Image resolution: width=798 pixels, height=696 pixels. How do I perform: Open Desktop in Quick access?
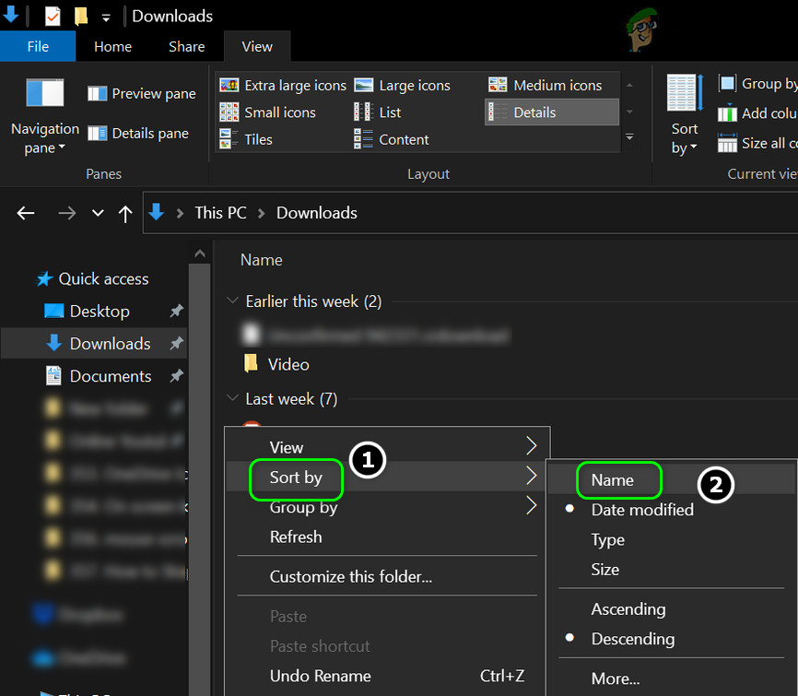click(x=99, y=312)
